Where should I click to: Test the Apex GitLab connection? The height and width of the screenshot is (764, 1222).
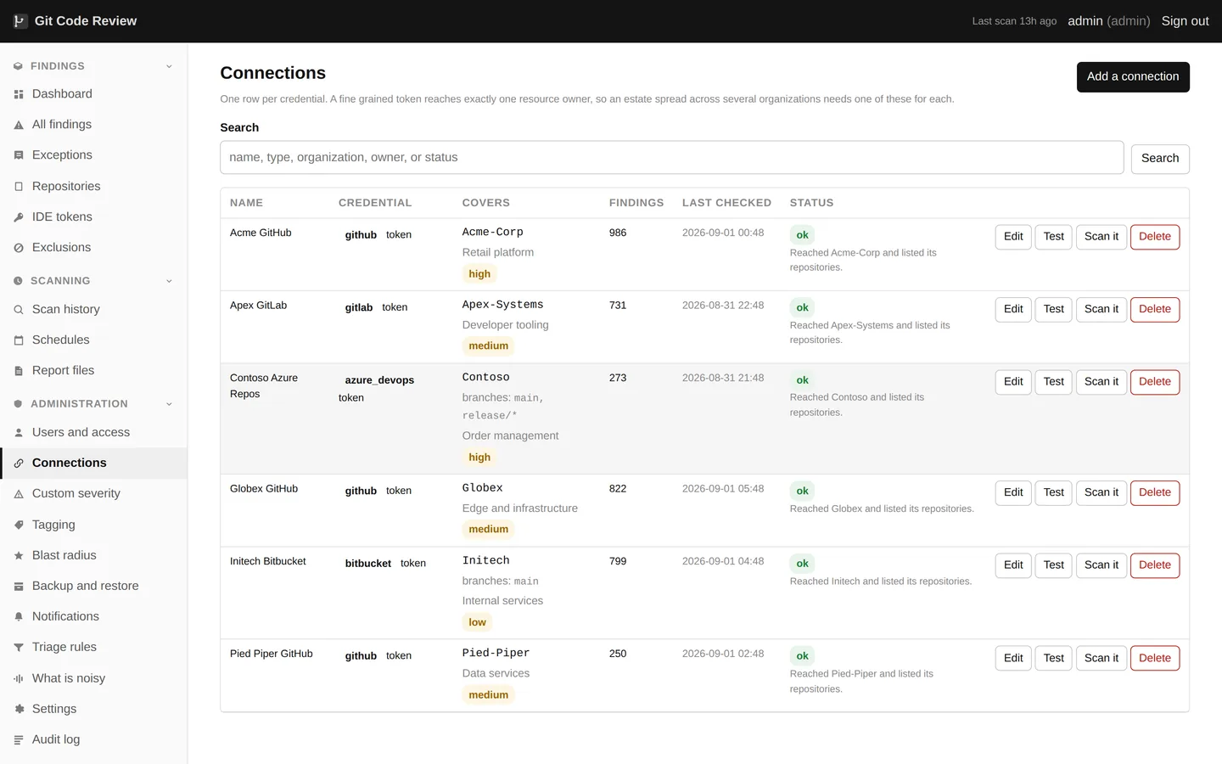tap(1054, 310)
